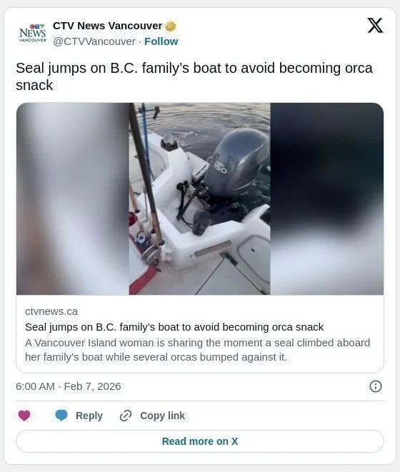Click the @CTVVancouver handle
The height and width of the screenshot is (472, 400).
click(94, 41)
